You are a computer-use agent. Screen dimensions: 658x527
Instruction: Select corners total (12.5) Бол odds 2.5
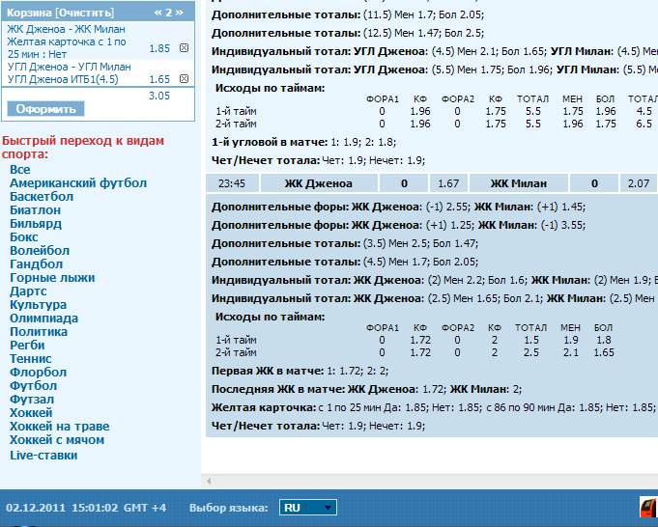(473, 33)
